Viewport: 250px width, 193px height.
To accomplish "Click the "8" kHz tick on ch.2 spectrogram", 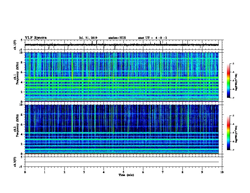I will coord(22,115).
